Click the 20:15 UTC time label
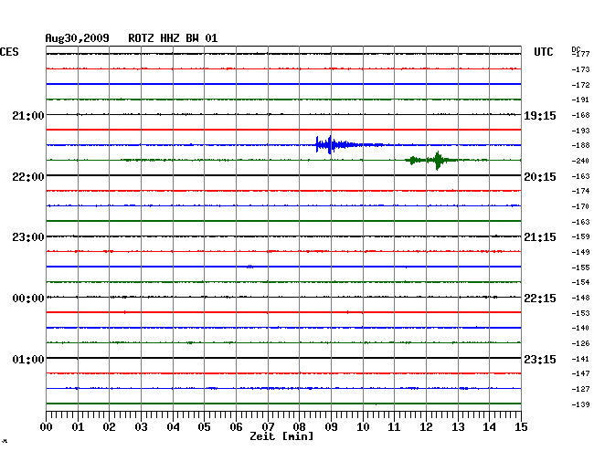594x451 pixels. coord(540,177)
